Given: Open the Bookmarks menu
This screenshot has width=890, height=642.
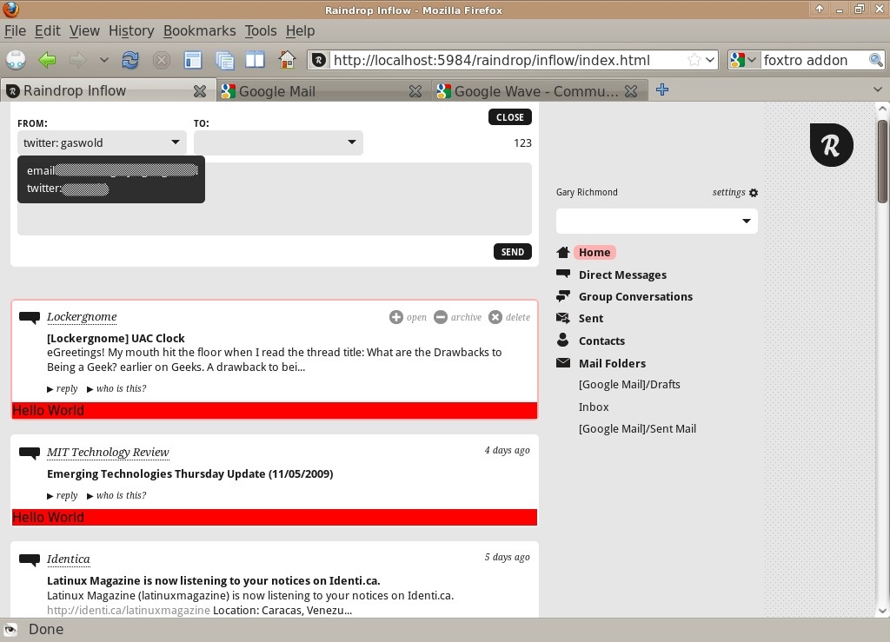Looking at the screenshot, I should pos(199,30).
